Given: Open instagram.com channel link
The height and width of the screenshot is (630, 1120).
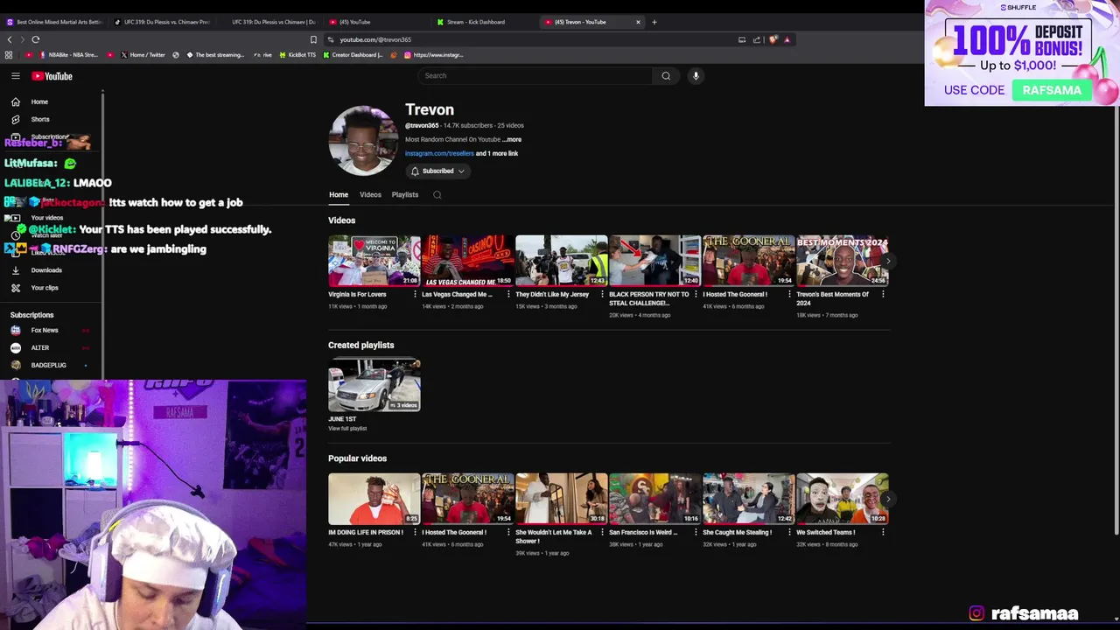Looking at the screenshot, I should click(x=439, y=154).
